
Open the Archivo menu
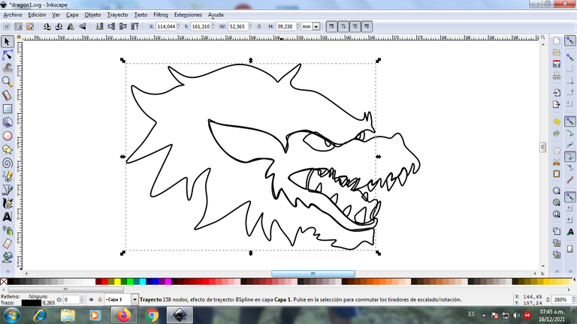pos(13,15)
